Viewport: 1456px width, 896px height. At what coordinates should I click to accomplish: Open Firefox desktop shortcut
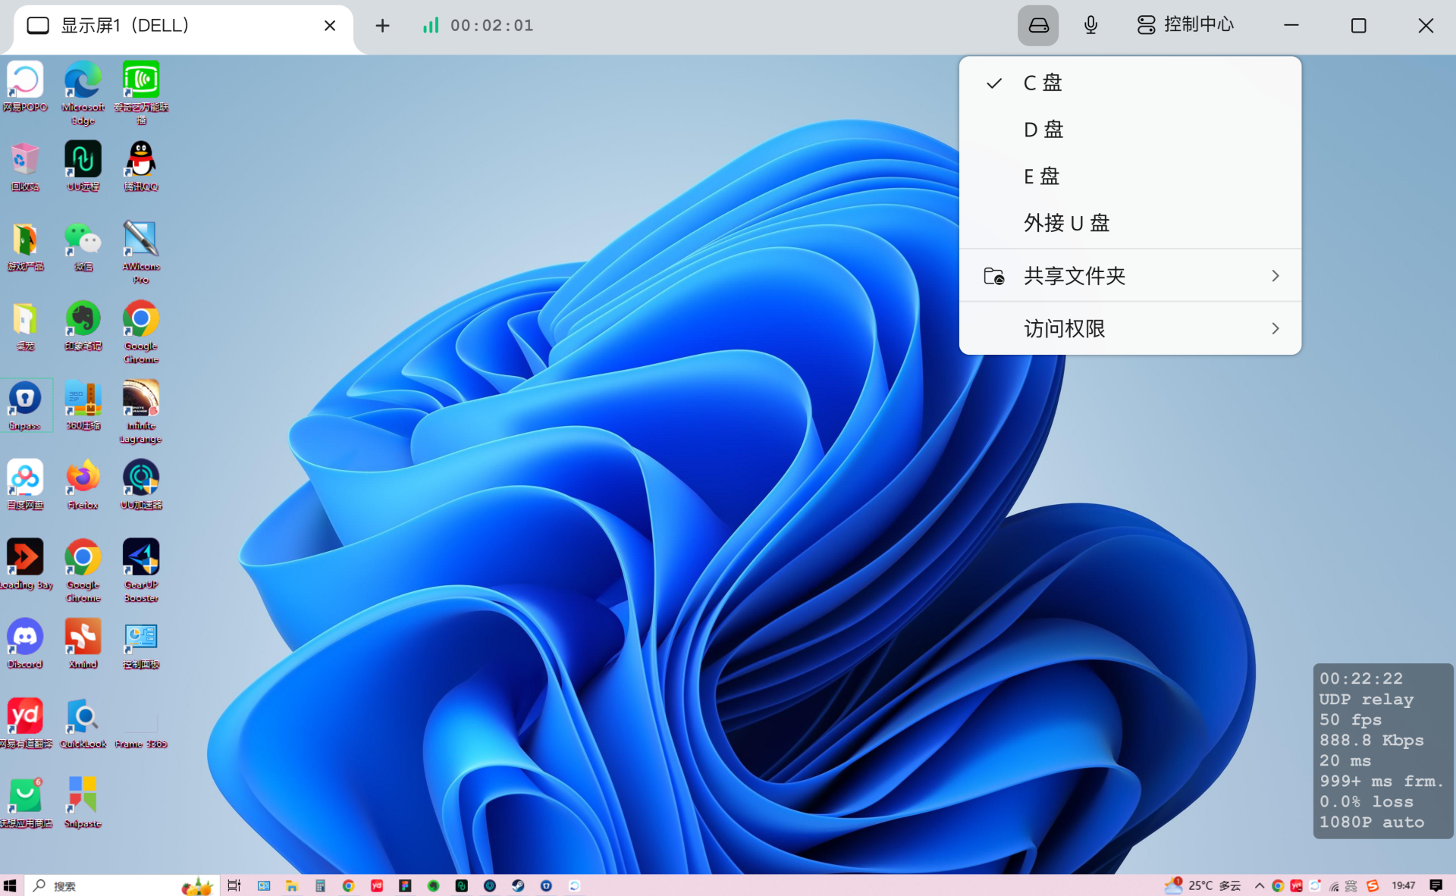click(x=83, y=485)
